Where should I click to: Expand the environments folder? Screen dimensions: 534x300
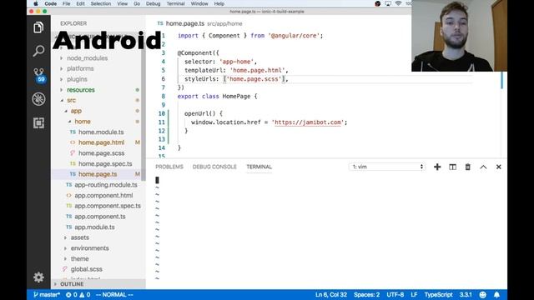[x=89, y=248]
